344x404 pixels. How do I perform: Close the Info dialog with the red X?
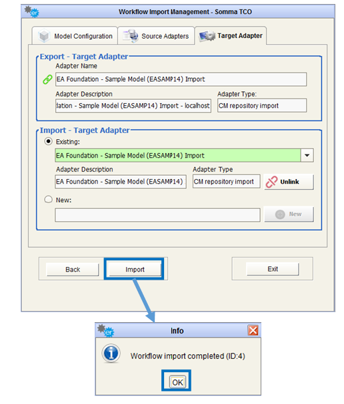(253, 330)
